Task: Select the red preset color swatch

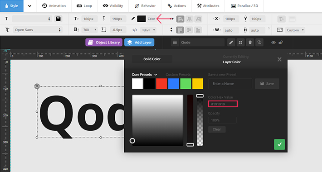Action: coord(161,84)
